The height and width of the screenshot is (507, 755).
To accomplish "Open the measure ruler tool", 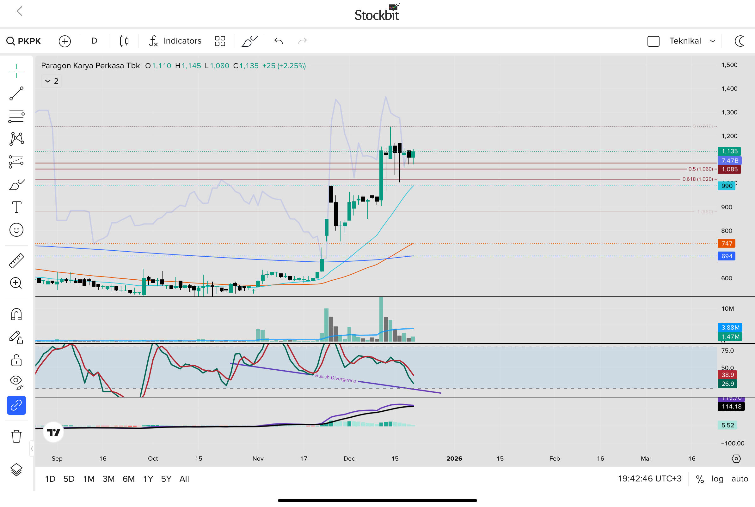I will (16, 261).
